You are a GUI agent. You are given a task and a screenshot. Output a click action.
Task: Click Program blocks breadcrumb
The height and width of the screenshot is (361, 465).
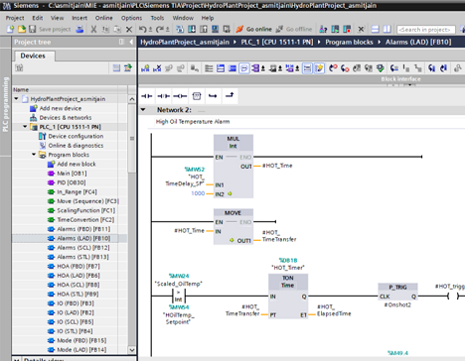click(x=349, y=42)
